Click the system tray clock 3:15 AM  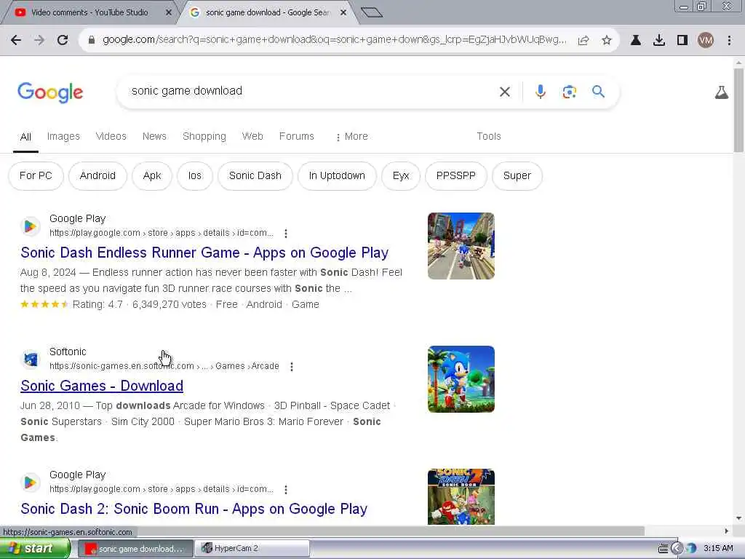click(718, 549)
